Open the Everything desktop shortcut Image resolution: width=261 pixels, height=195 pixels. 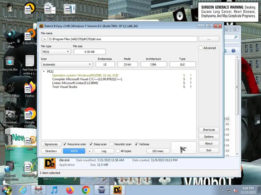pyautogui.click(x=30, y=37)
